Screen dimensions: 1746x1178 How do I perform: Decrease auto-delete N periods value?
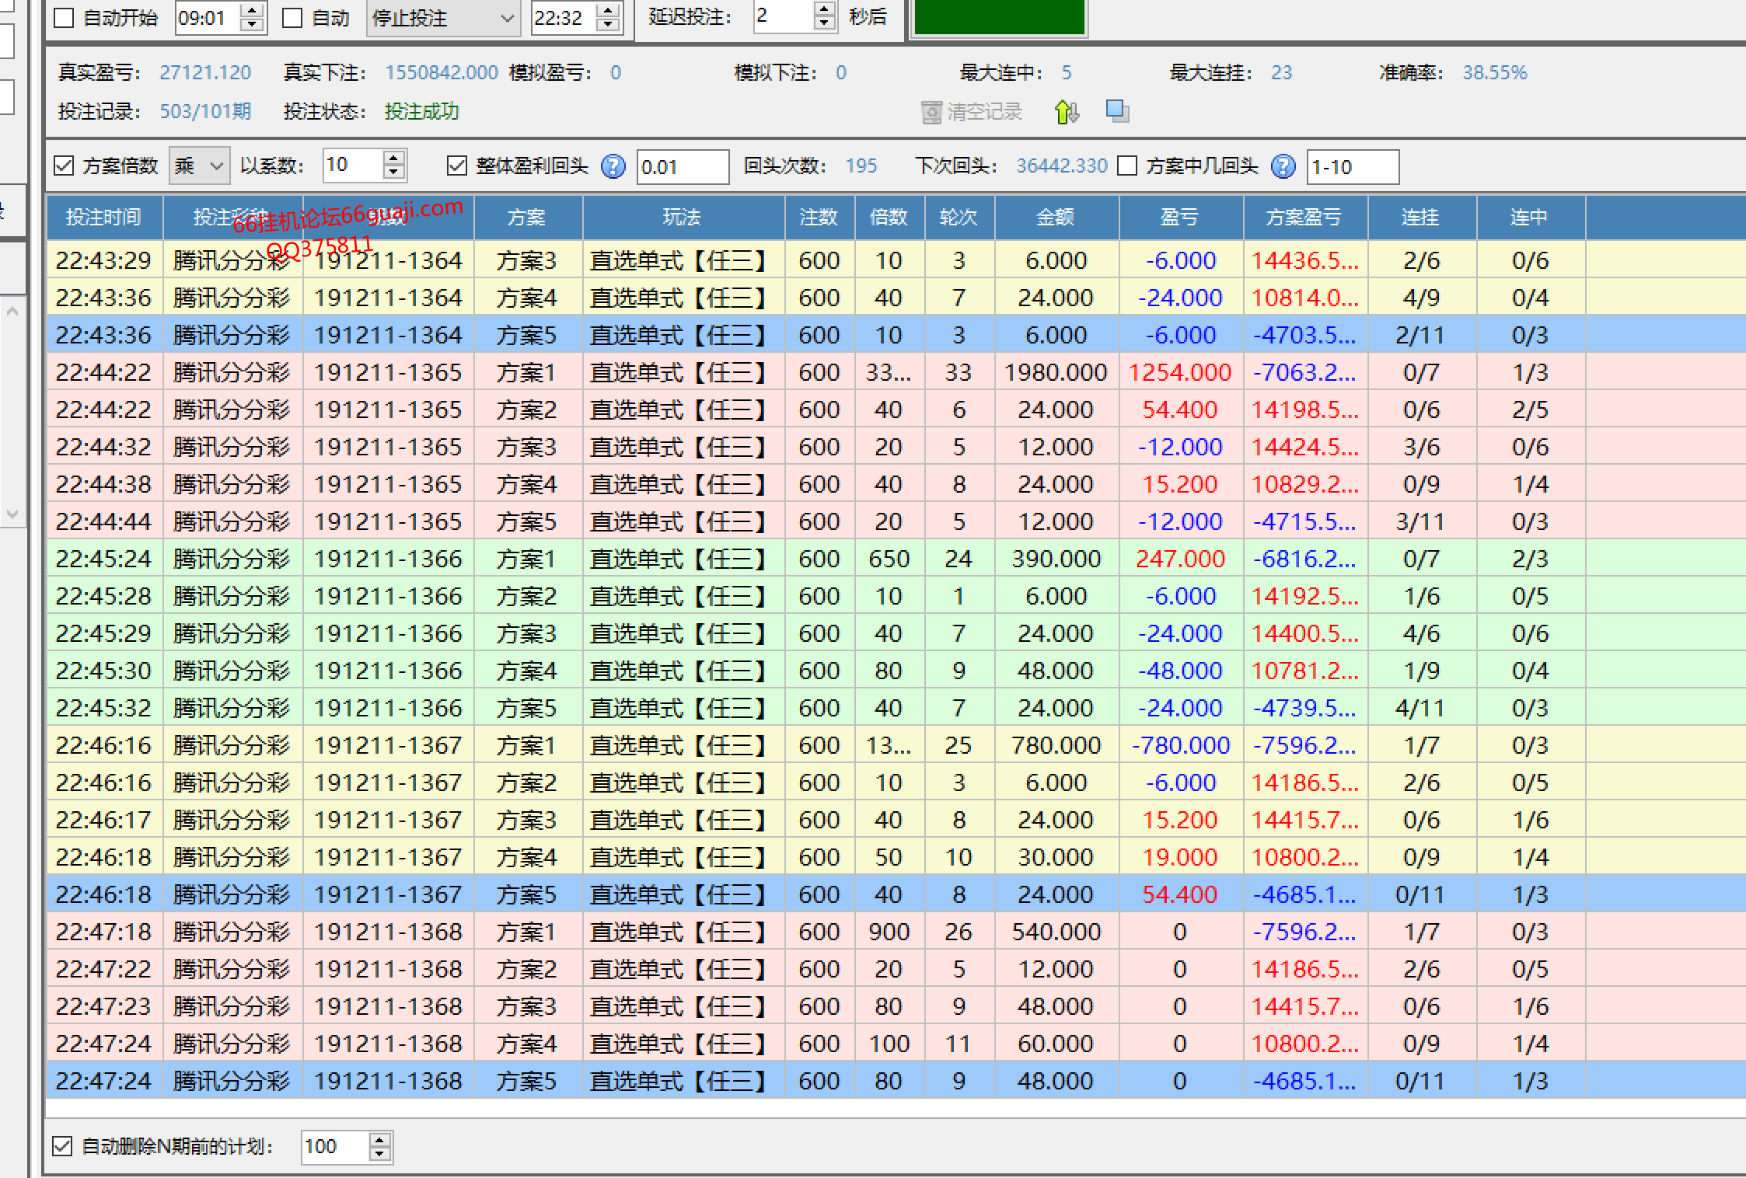(x=379, y=1154)
